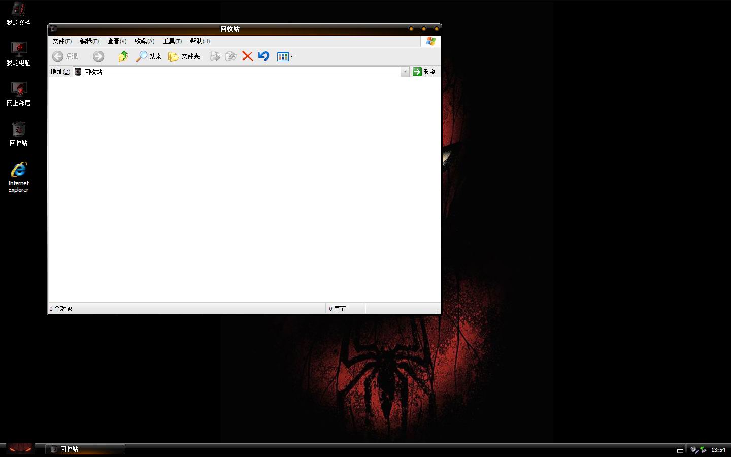Image resolution: width=731 pixels, height=457 pixels.
Task: Click the volume speaker tray icon
Action: pos(694,449)
